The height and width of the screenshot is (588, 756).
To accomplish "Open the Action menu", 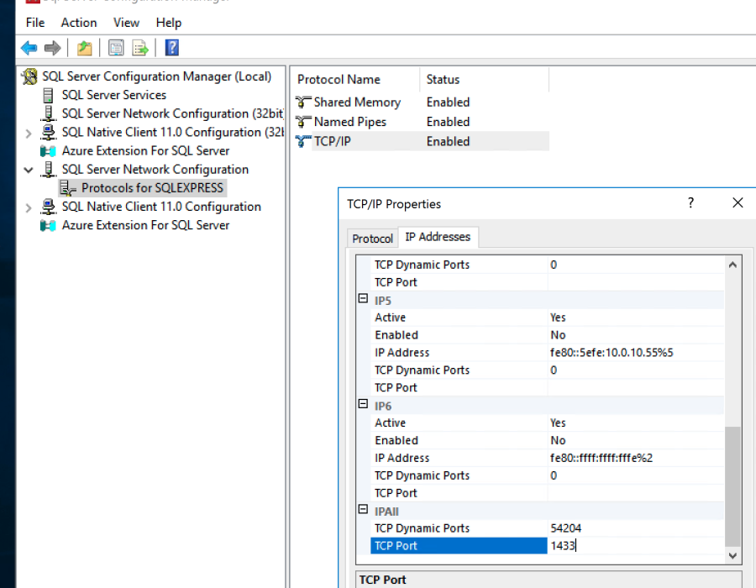I will tap(79, 23).
